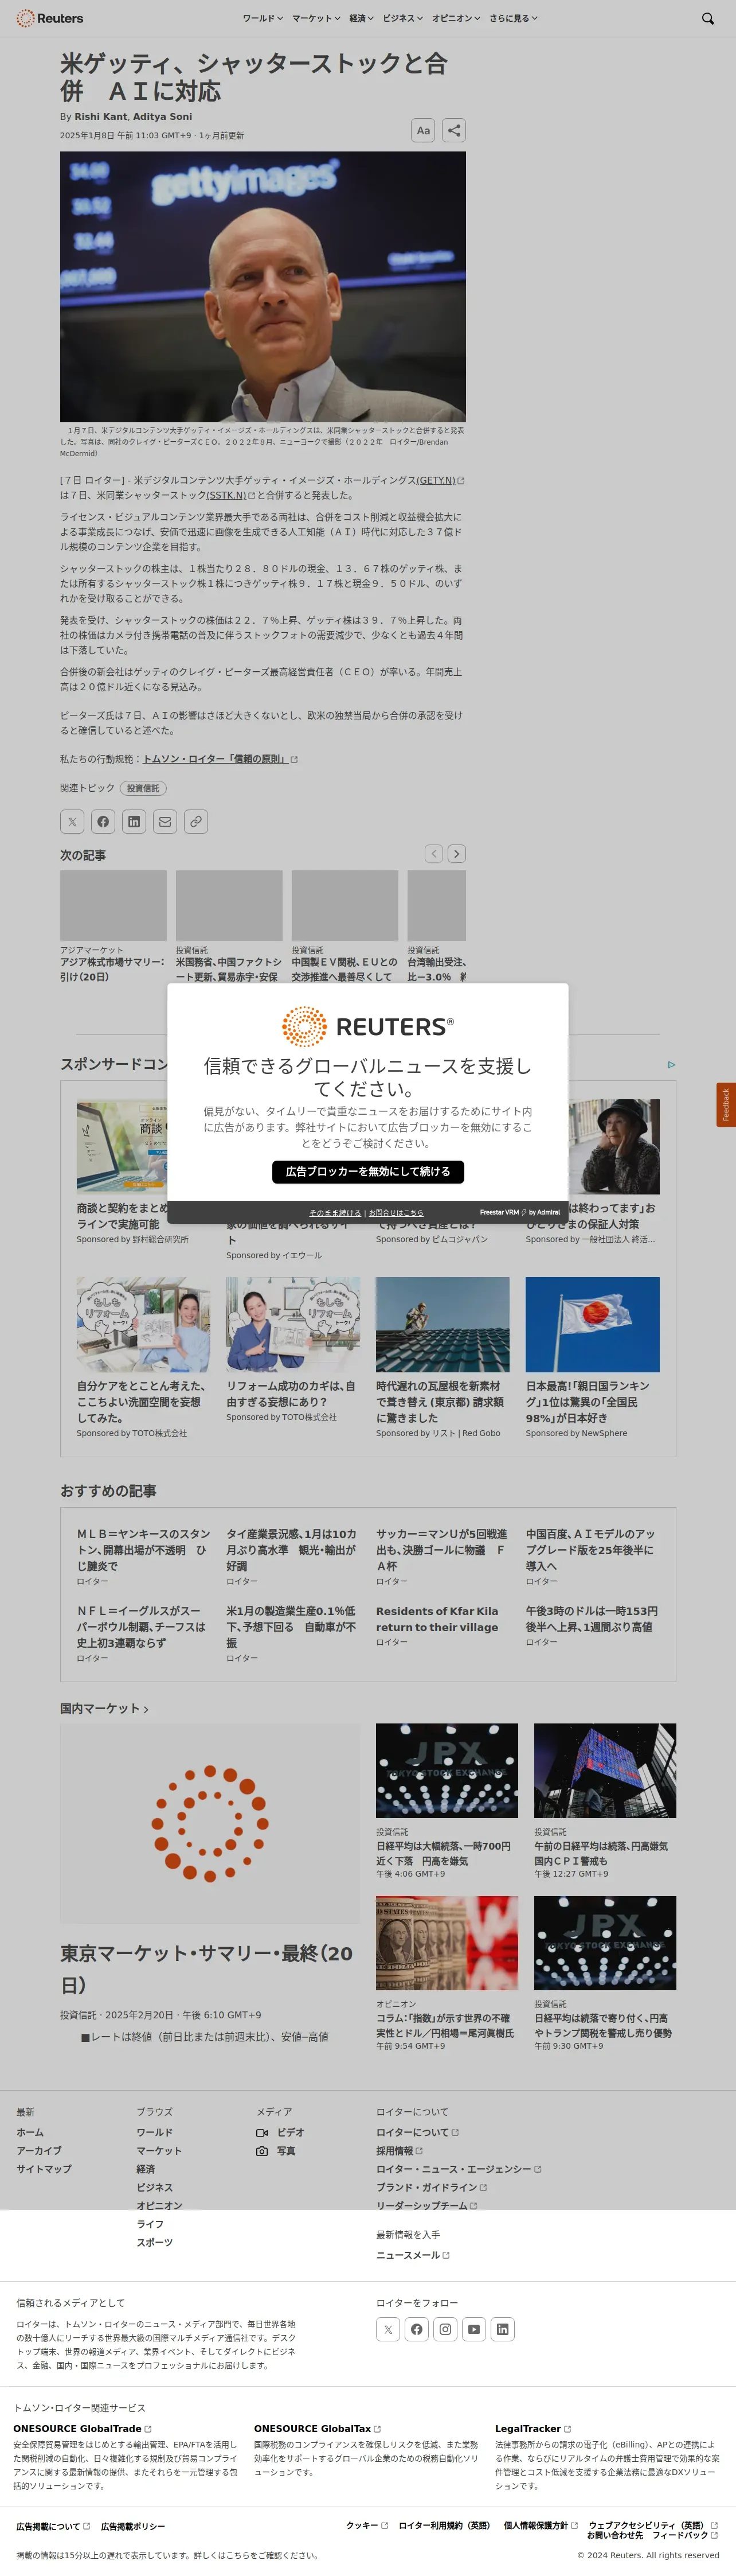
Task: Copy article link icon
Action: click(x=195, y=822)
